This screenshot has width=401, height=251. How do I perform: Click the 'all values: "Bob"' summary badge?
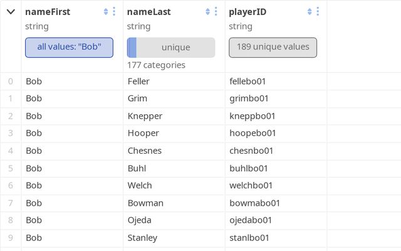[x=69, y=47]
